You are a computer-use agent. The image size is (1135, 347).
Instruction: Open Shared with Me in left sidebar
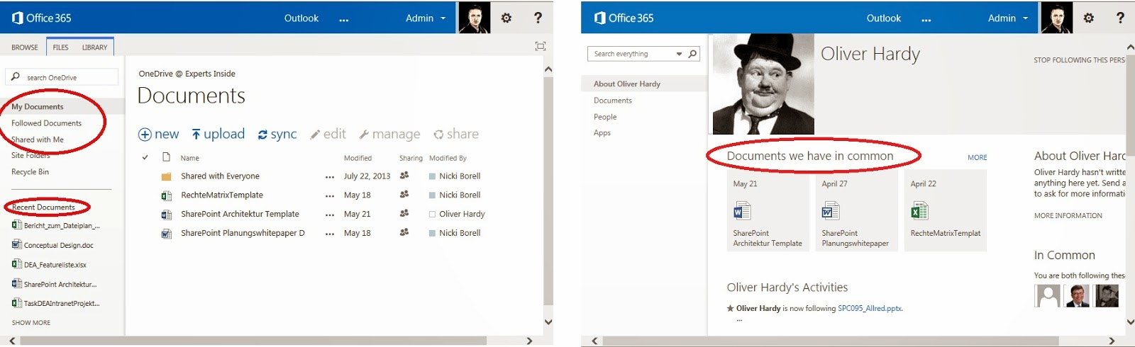38,140
